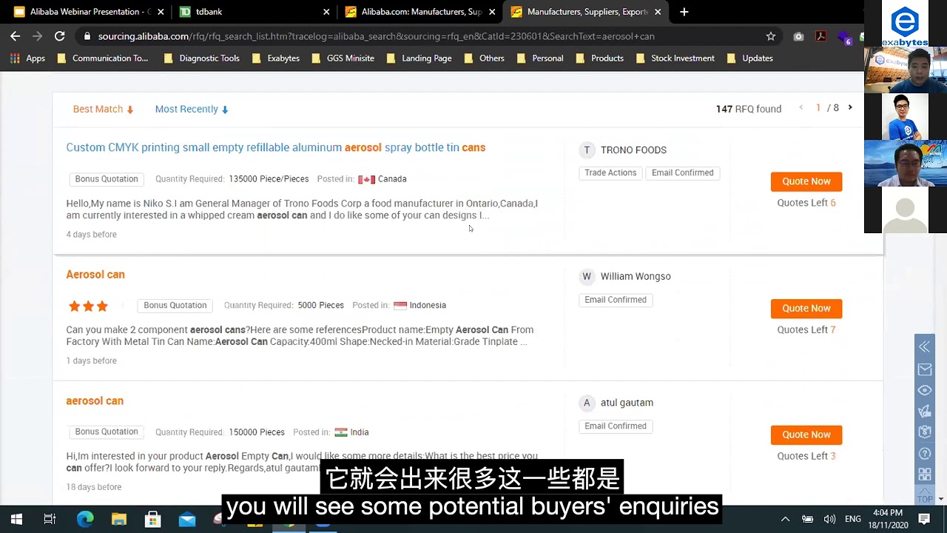Sort by Most Recently
Viewport: 947px width, 533px height.
coord(192,109)
